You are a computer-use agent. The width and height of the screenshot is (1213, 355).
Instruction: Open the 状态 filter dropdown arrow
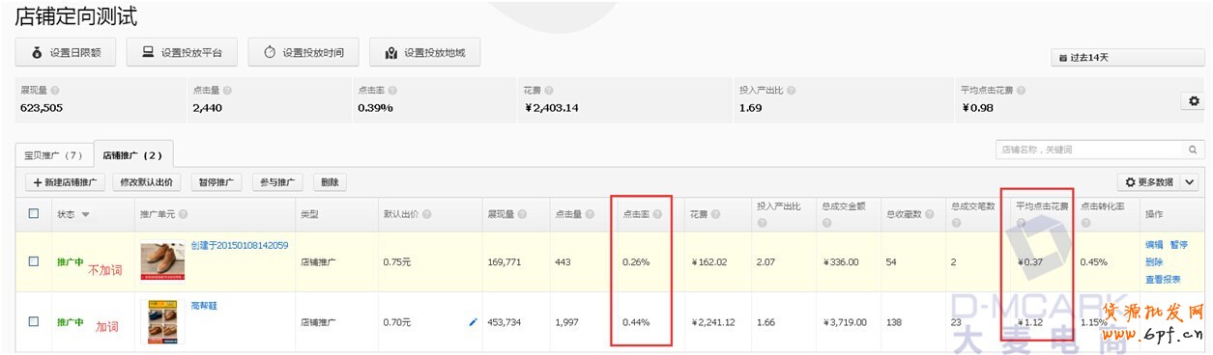click(x=85, y=214)
